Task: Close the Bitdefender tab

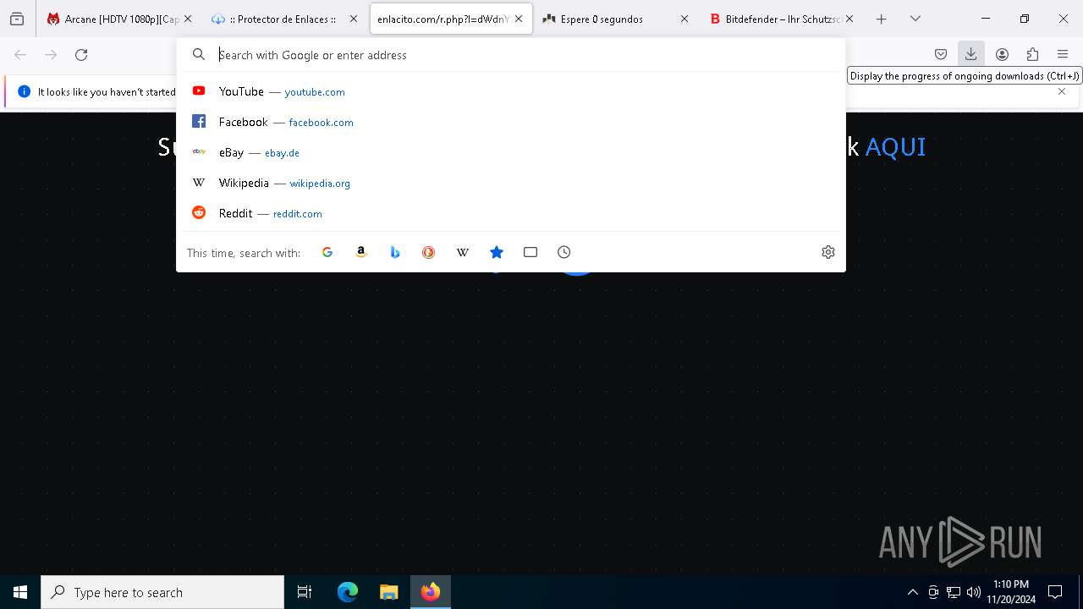Action: pos(849,19)
